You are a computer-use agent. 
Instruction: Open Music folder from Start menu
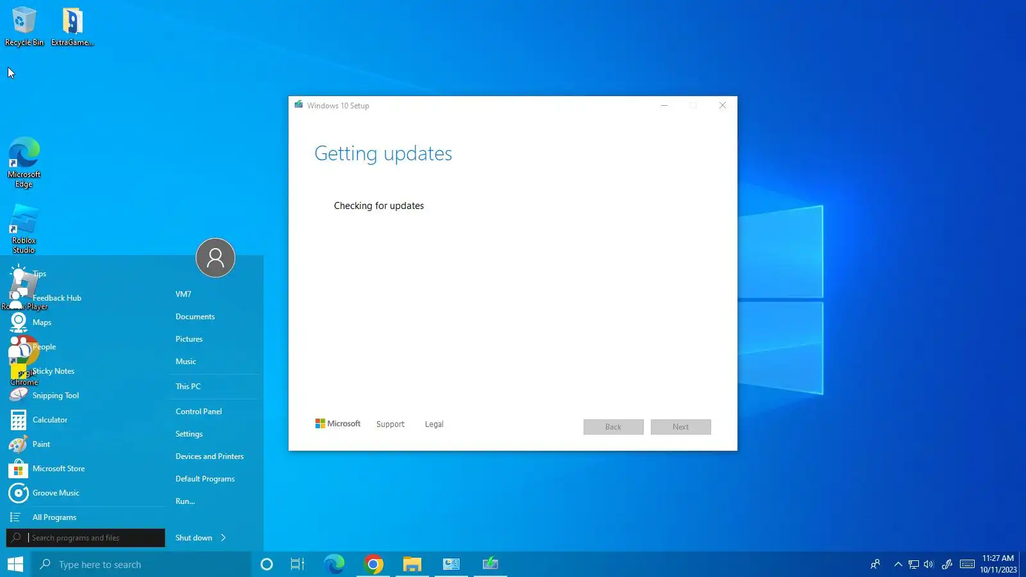pyautogui.click(x=186, y=362)
